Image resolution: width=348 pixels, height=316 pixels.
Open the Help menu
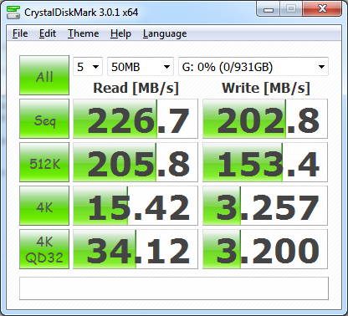pos(120,33)
